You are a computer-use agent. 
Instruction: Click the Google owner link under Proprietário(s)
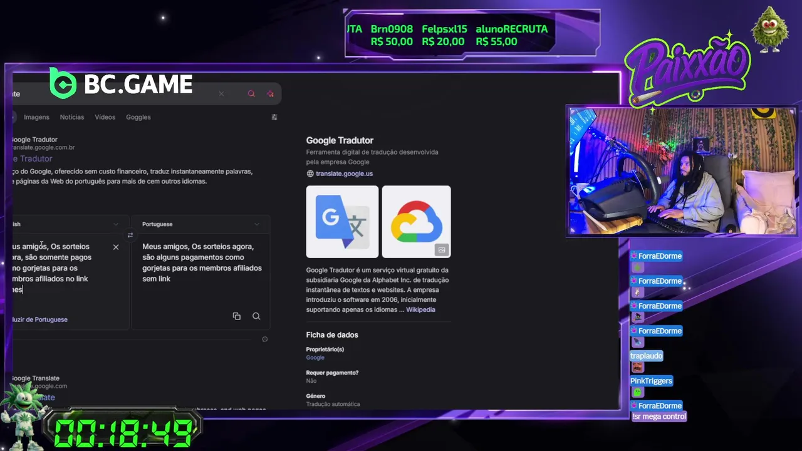pyautogui.click(x=315, y=358)
